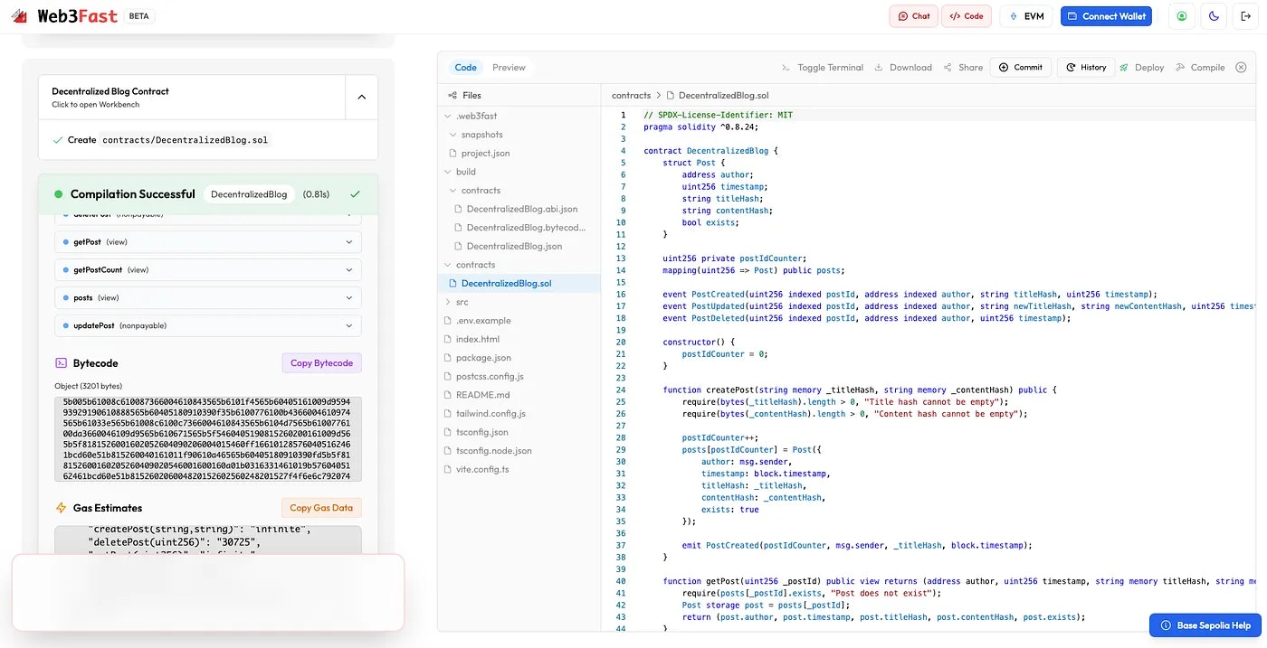Open index.html in file tree

[519, 339]
